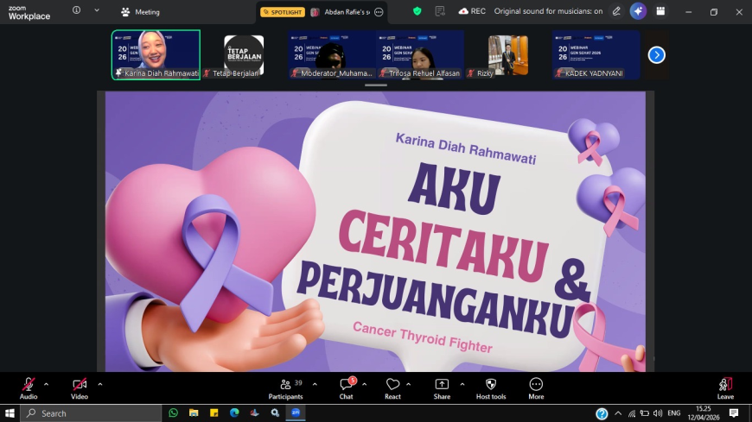Change view with the layout grid icon
This screenshot has width=752, height=422.
(x=660, y=11)
